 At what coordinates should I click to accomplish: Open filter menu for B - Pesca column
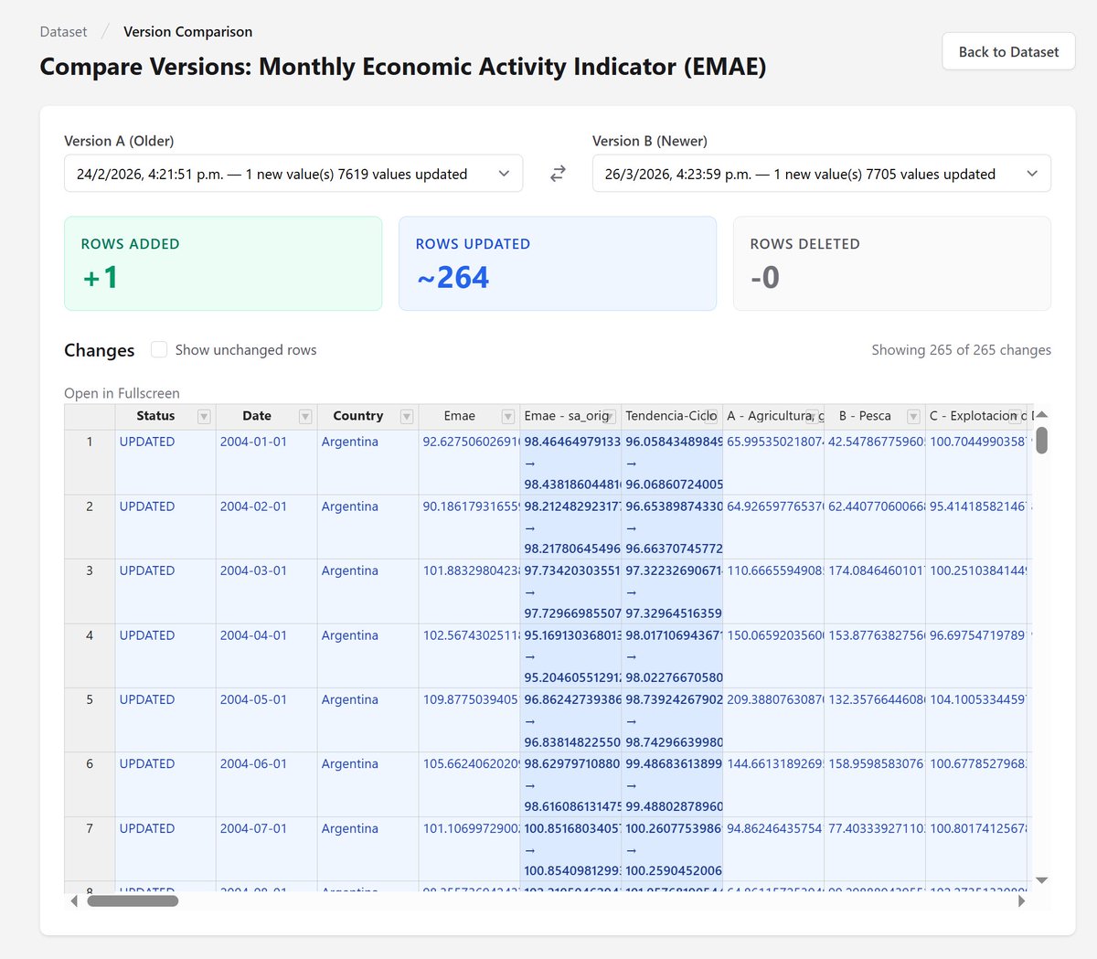[x=913, y=417]
